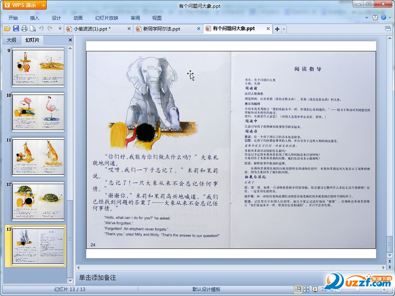395x296 pixels.
Task: Click the thumbnail pane scroll up arrow
Action: pyautogui.click(x=70, y=48)
